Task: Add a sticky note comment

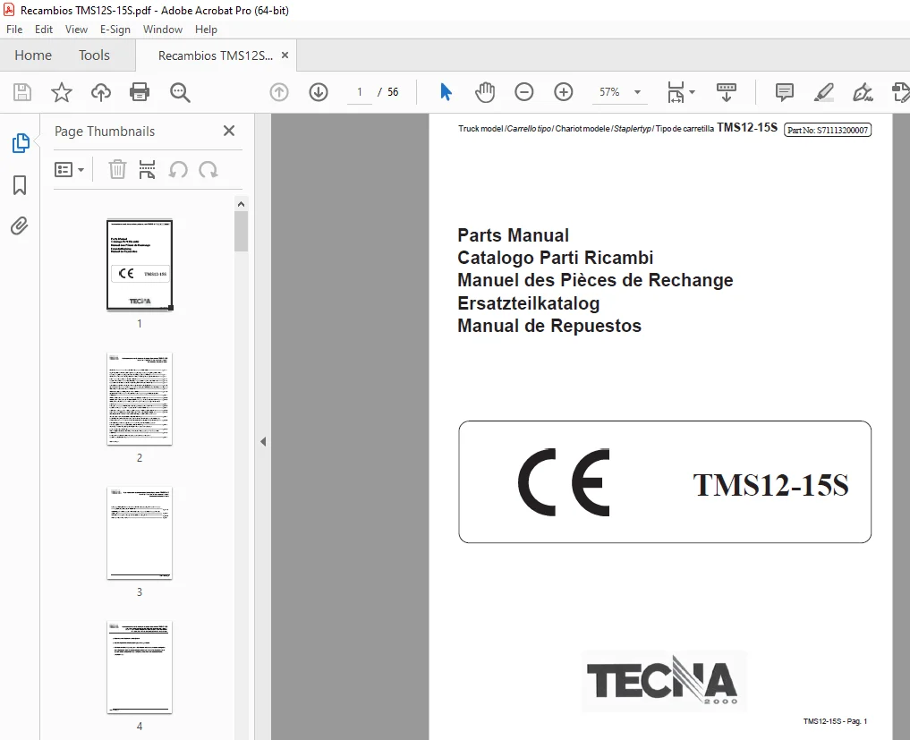Action: point(784,91)
